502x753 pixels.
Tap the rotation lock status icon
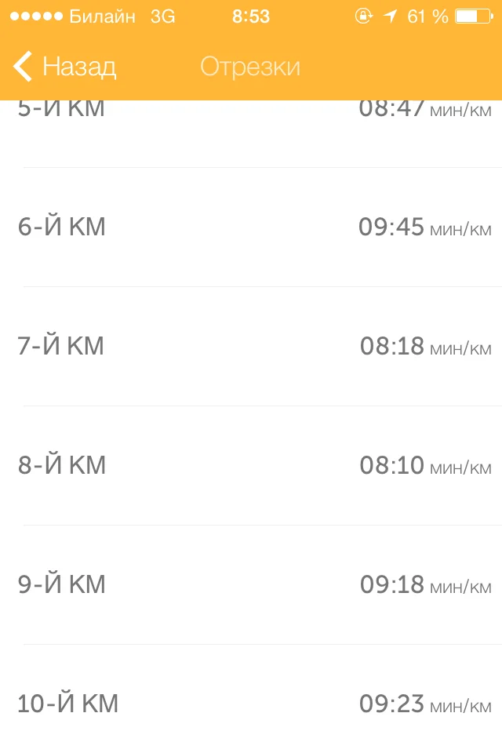pyautogui.click(x=363, y=16)
